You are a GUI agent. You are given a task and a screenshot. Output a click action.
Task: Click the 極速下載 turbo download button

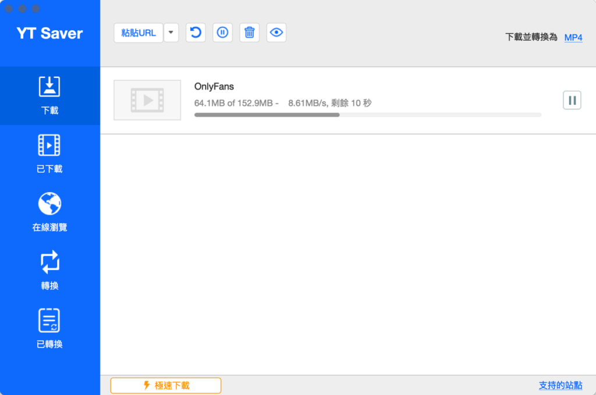tap(166, 386)
